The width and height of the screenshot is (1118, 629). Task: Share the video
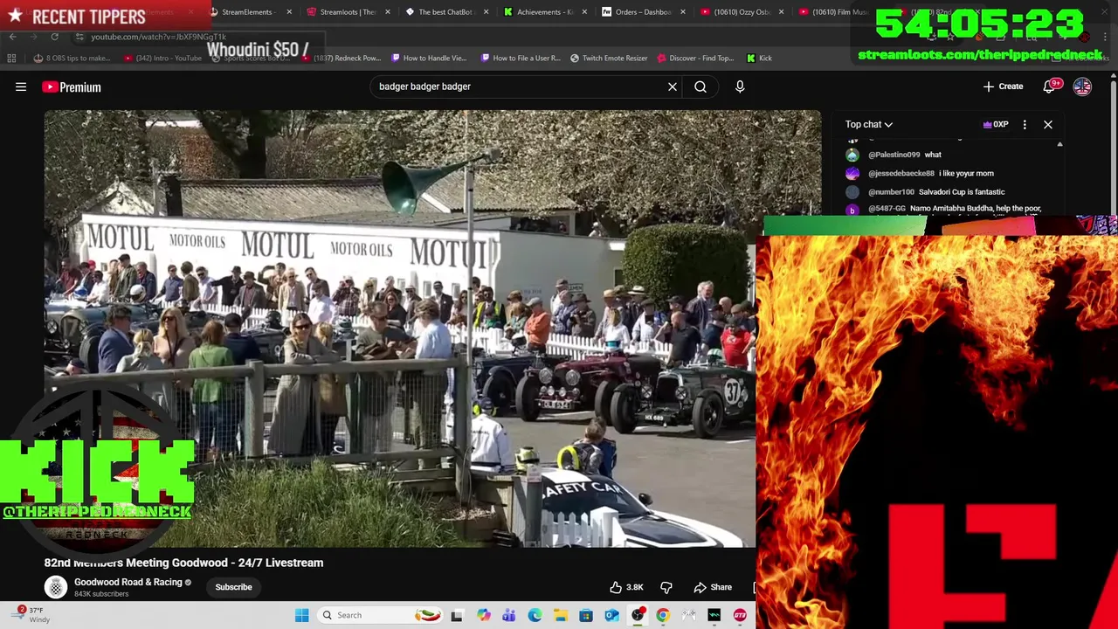[x=713, y=587]
